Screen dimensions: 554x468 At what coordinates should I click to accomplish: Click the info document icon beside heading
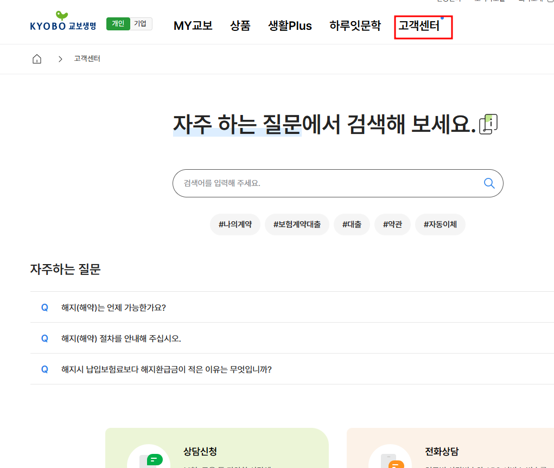[488, 124]
